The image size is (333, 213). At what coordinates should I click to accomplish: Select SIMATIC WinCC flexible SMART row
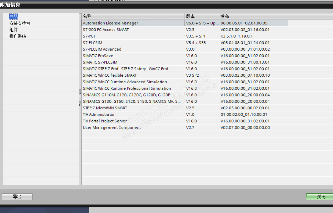pyautogui.click(x=185, y=75)
